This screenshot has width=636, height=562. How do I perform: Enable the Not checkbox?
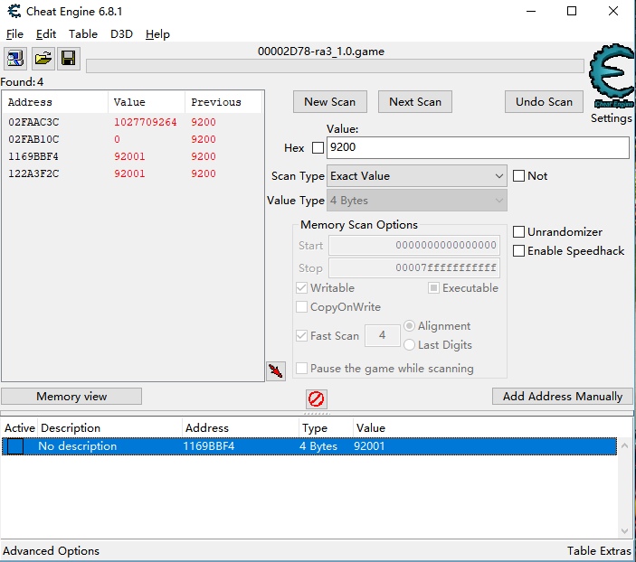[x=518, y=176]
